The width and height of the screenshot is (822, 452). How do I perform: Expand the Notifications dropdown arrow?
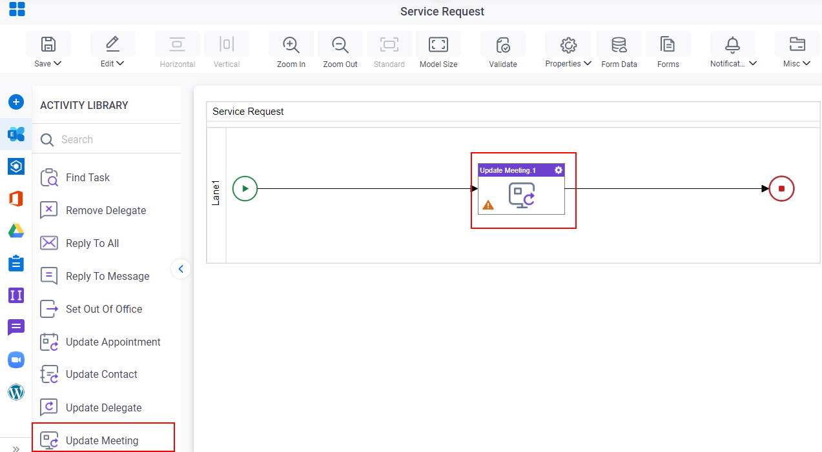[753, 64]
